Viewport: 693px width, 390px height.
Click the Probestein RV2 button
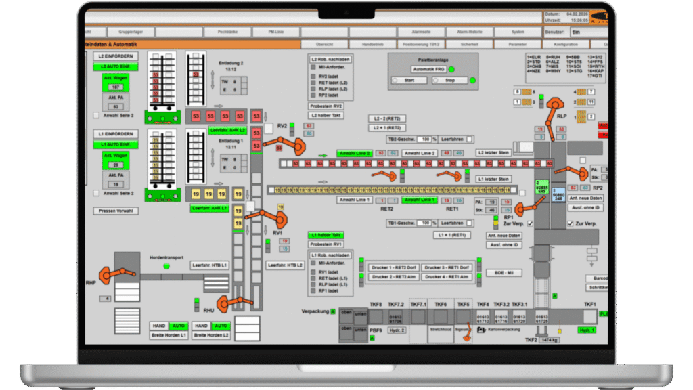pos(326,106)
